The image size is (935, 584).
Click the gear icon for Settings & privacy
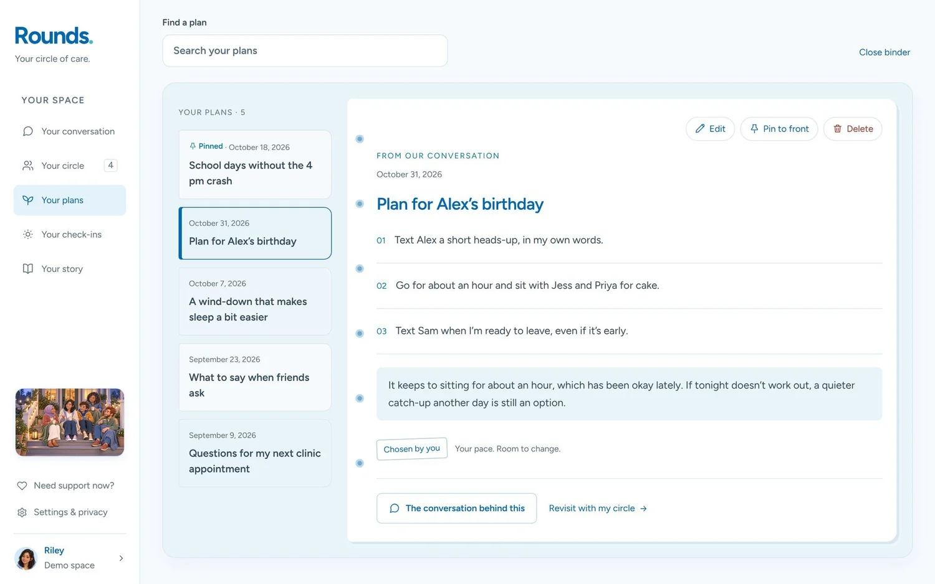coord(22,512)
